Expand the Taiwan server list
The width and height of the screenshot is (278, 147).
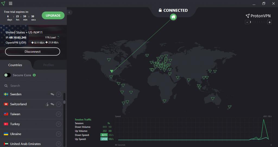tap(59, 114)
